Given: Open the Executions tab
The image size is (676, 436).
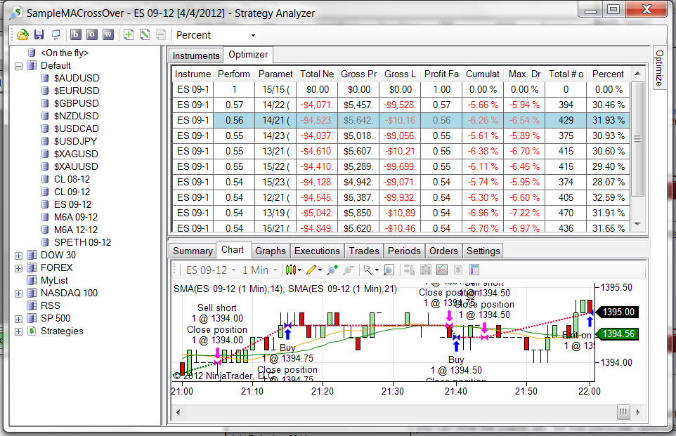Looking at the screenshot, I should click(x=317, y=251).
